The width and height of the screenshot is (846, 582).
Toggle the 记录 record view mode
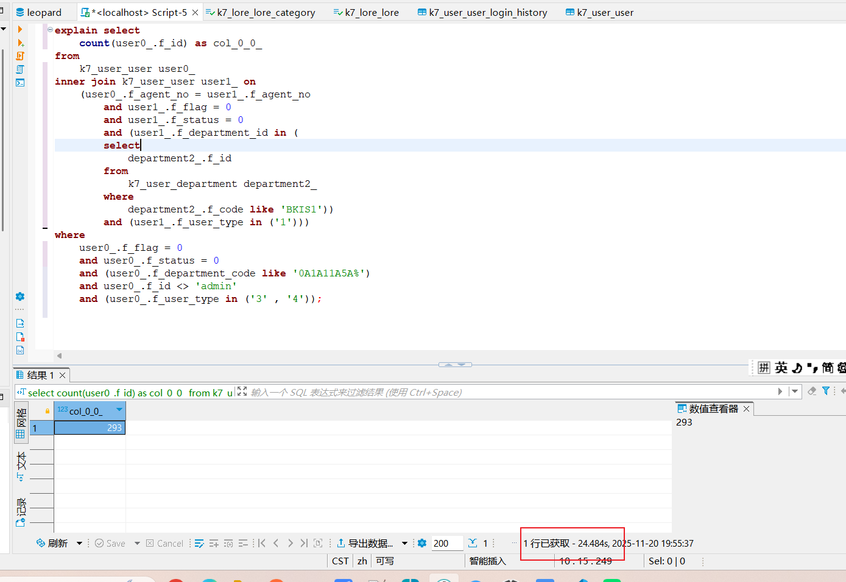(x=21, y=511)
